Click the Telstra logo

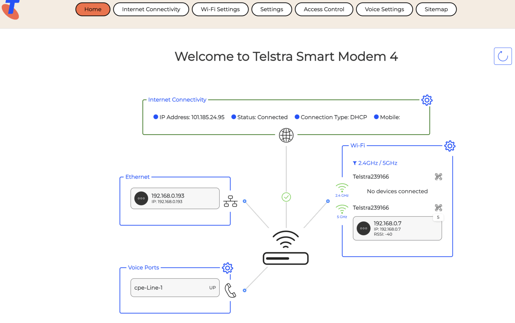(x=10, y=10)
